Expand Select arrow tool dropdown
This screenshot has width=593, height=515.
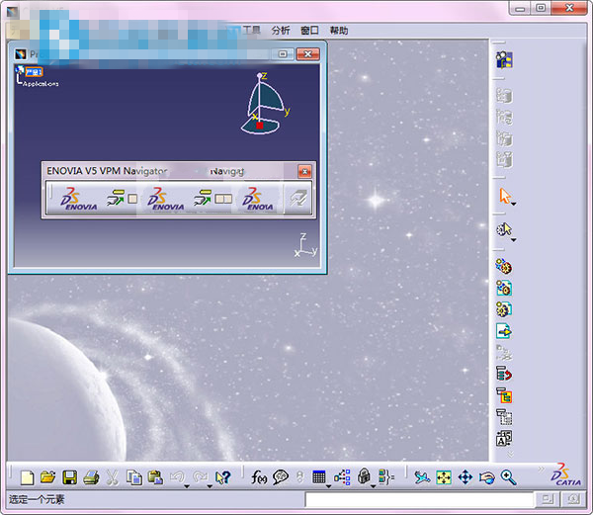click(x=514, y=205)
